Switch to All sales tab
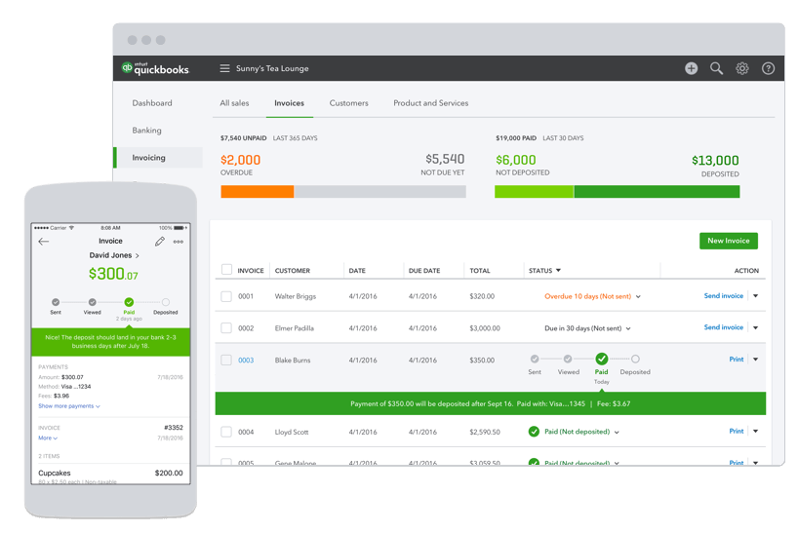 click(x=234, y=103)
